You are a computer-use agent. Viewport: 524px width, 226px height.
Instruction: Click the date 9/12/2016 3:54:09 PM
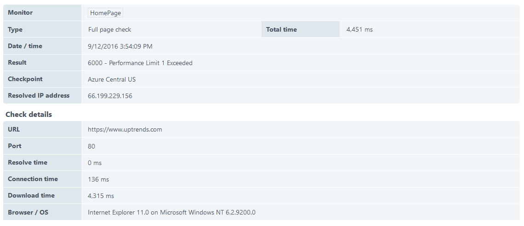point(120,46)
